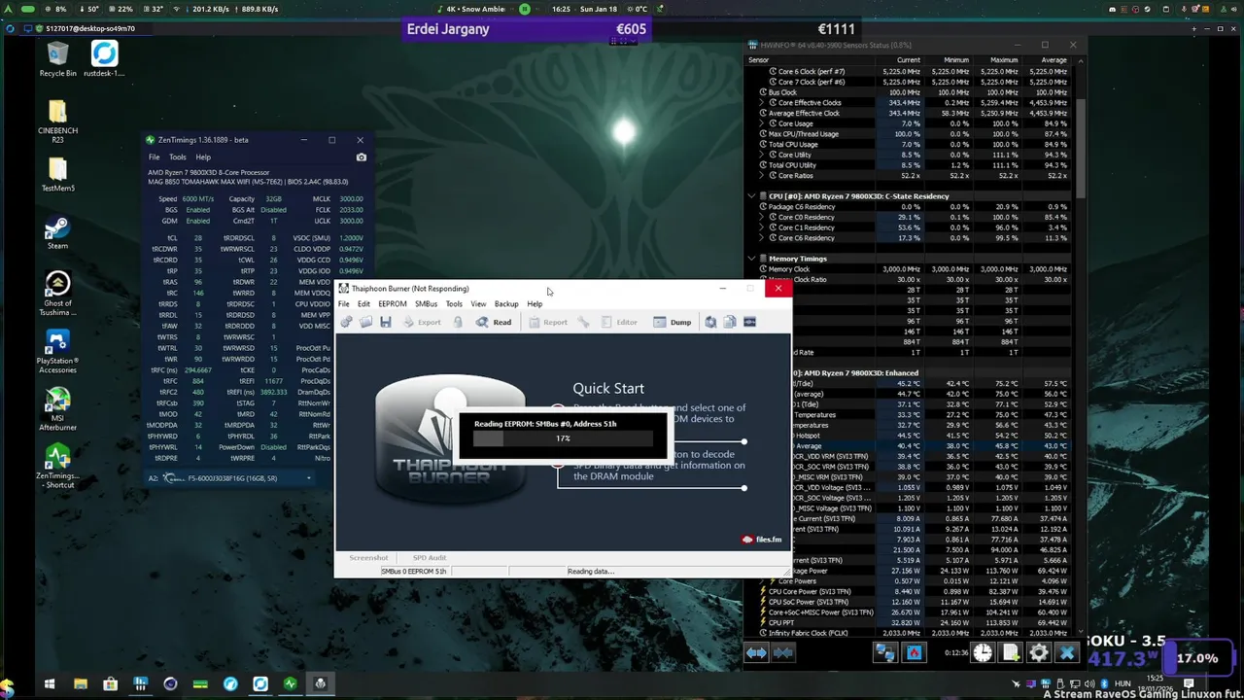
Task: Open the Backup menu in Thaiphoon Burner
Action: (506, 304)
